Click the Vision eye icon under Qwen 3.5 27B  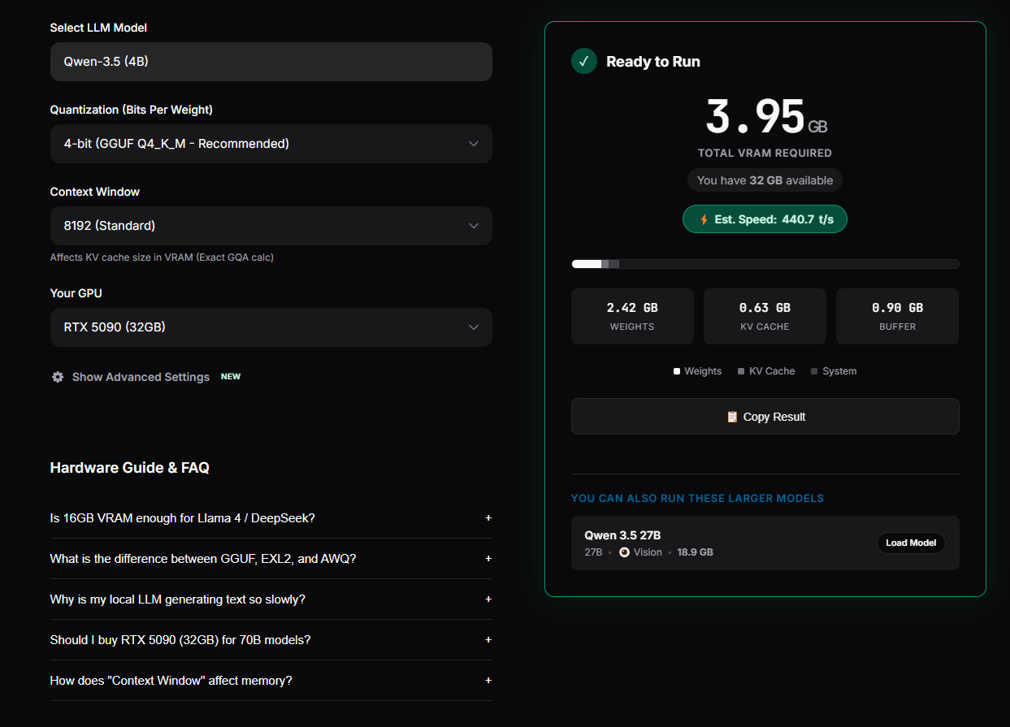(x=624, y=552)
